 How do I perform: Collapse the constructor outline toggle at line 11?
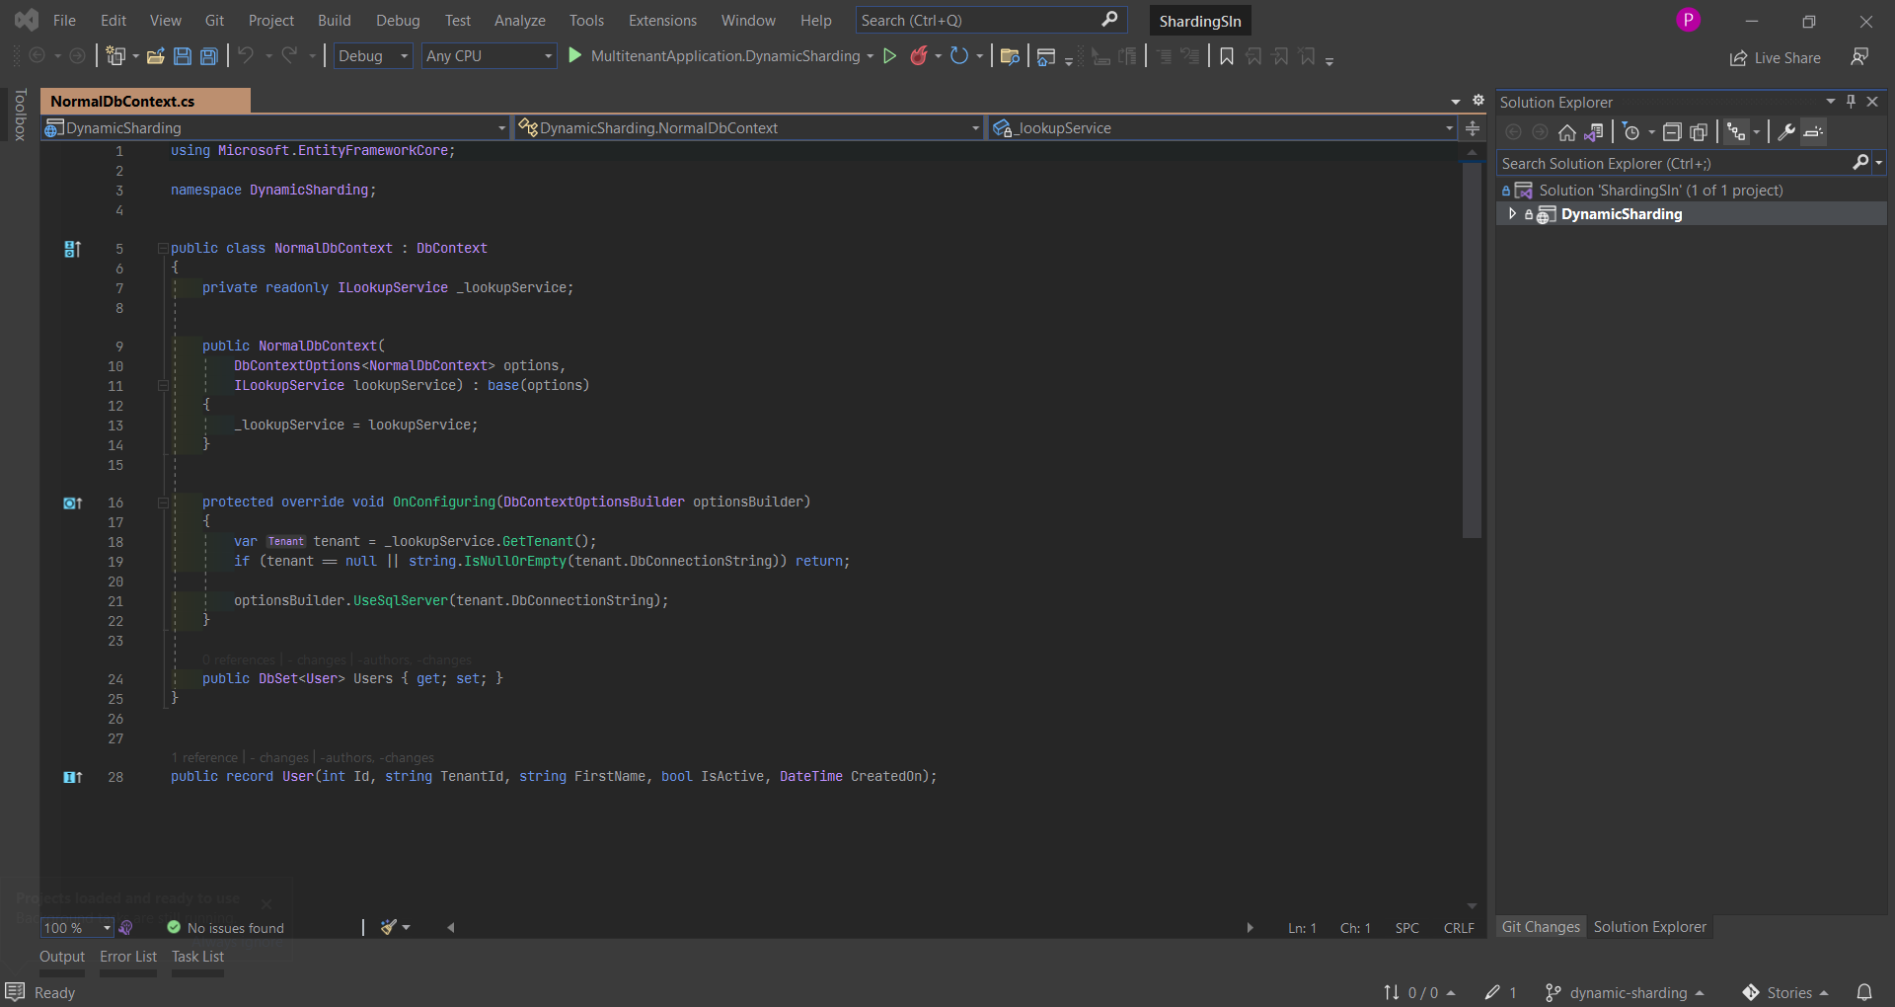[x=163, y=386]
